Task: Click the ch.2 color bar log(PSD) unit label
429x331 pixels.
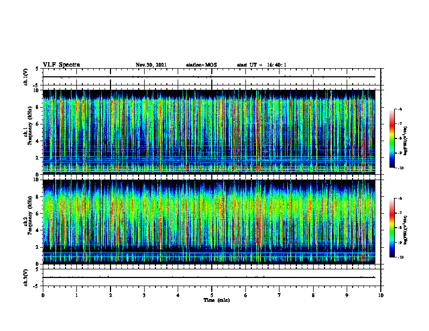Action: pyautogui.click(x=406, y=230)
